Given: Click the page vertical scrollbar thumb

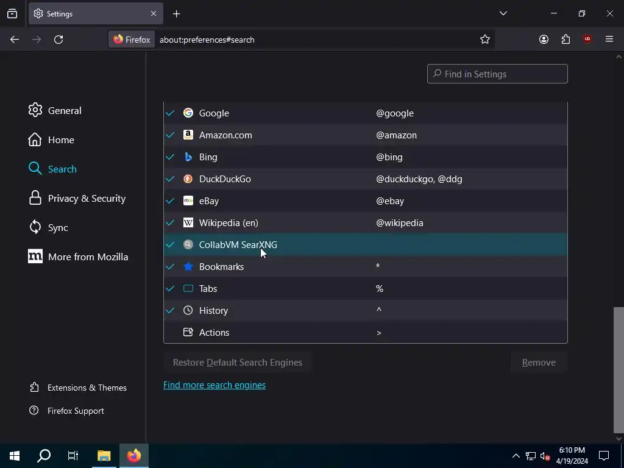Looking at the screenshot, I should [x=619, y=370].
